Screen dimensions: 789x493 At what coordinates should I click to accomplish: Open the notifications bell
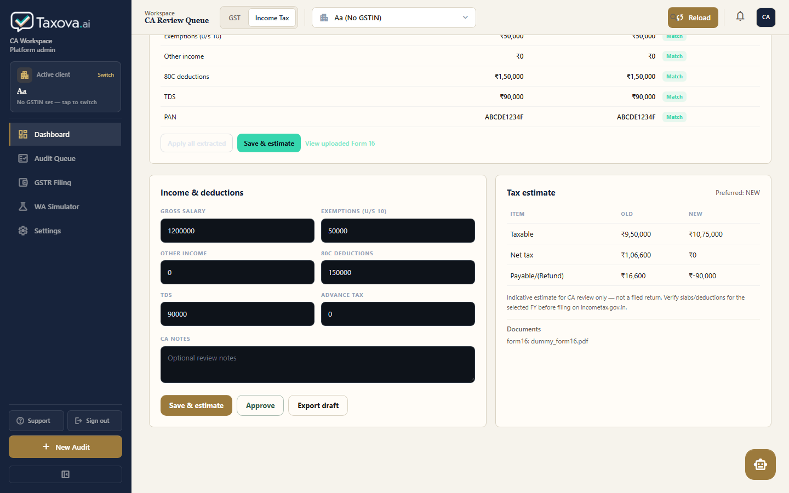740,16
